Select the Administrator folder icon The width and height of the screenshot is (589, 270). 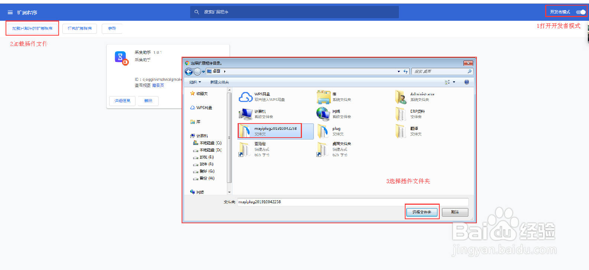(x=401, y=97)
